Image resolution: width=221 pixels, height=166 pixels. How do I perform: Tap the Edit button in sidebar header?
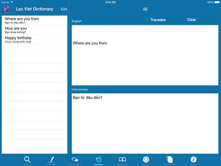tap(64, 9)
